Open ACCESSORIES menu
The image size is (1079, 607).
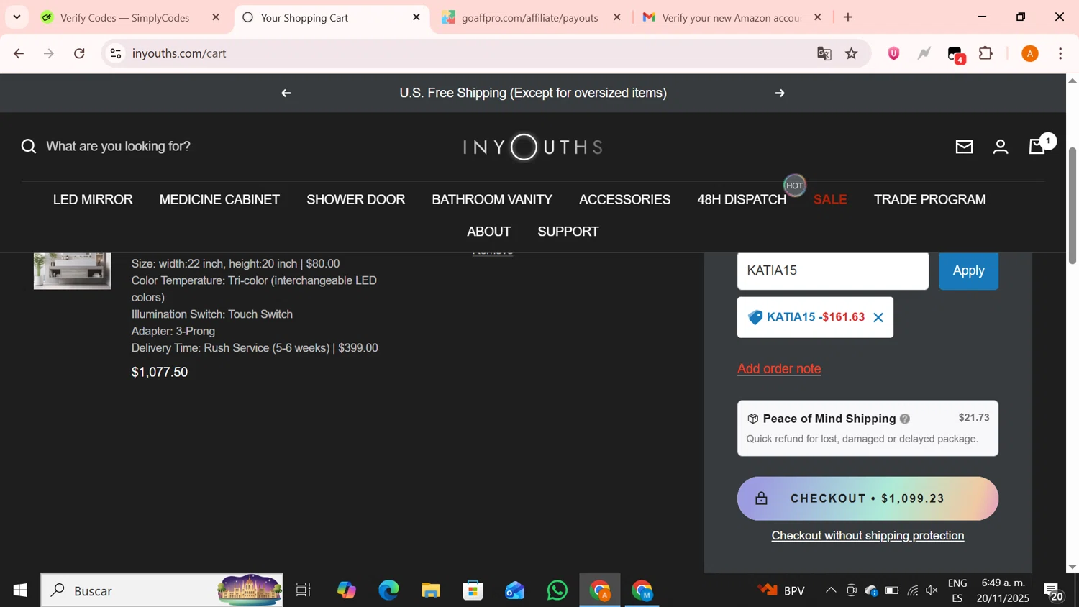pyautogui.click(x=625, y=200)
